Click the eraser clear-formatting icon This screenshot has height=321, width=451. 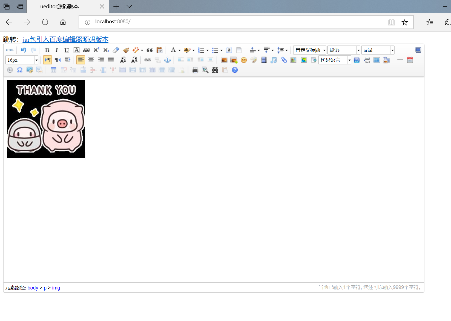[116, 50]
